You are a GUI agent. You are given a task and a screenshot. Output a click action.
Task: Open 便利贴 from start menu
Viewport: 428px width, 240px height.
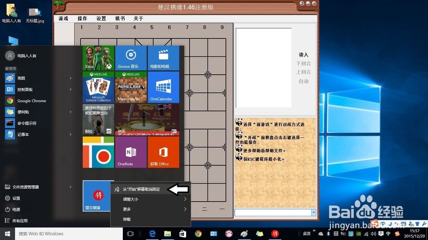[23, 112]
